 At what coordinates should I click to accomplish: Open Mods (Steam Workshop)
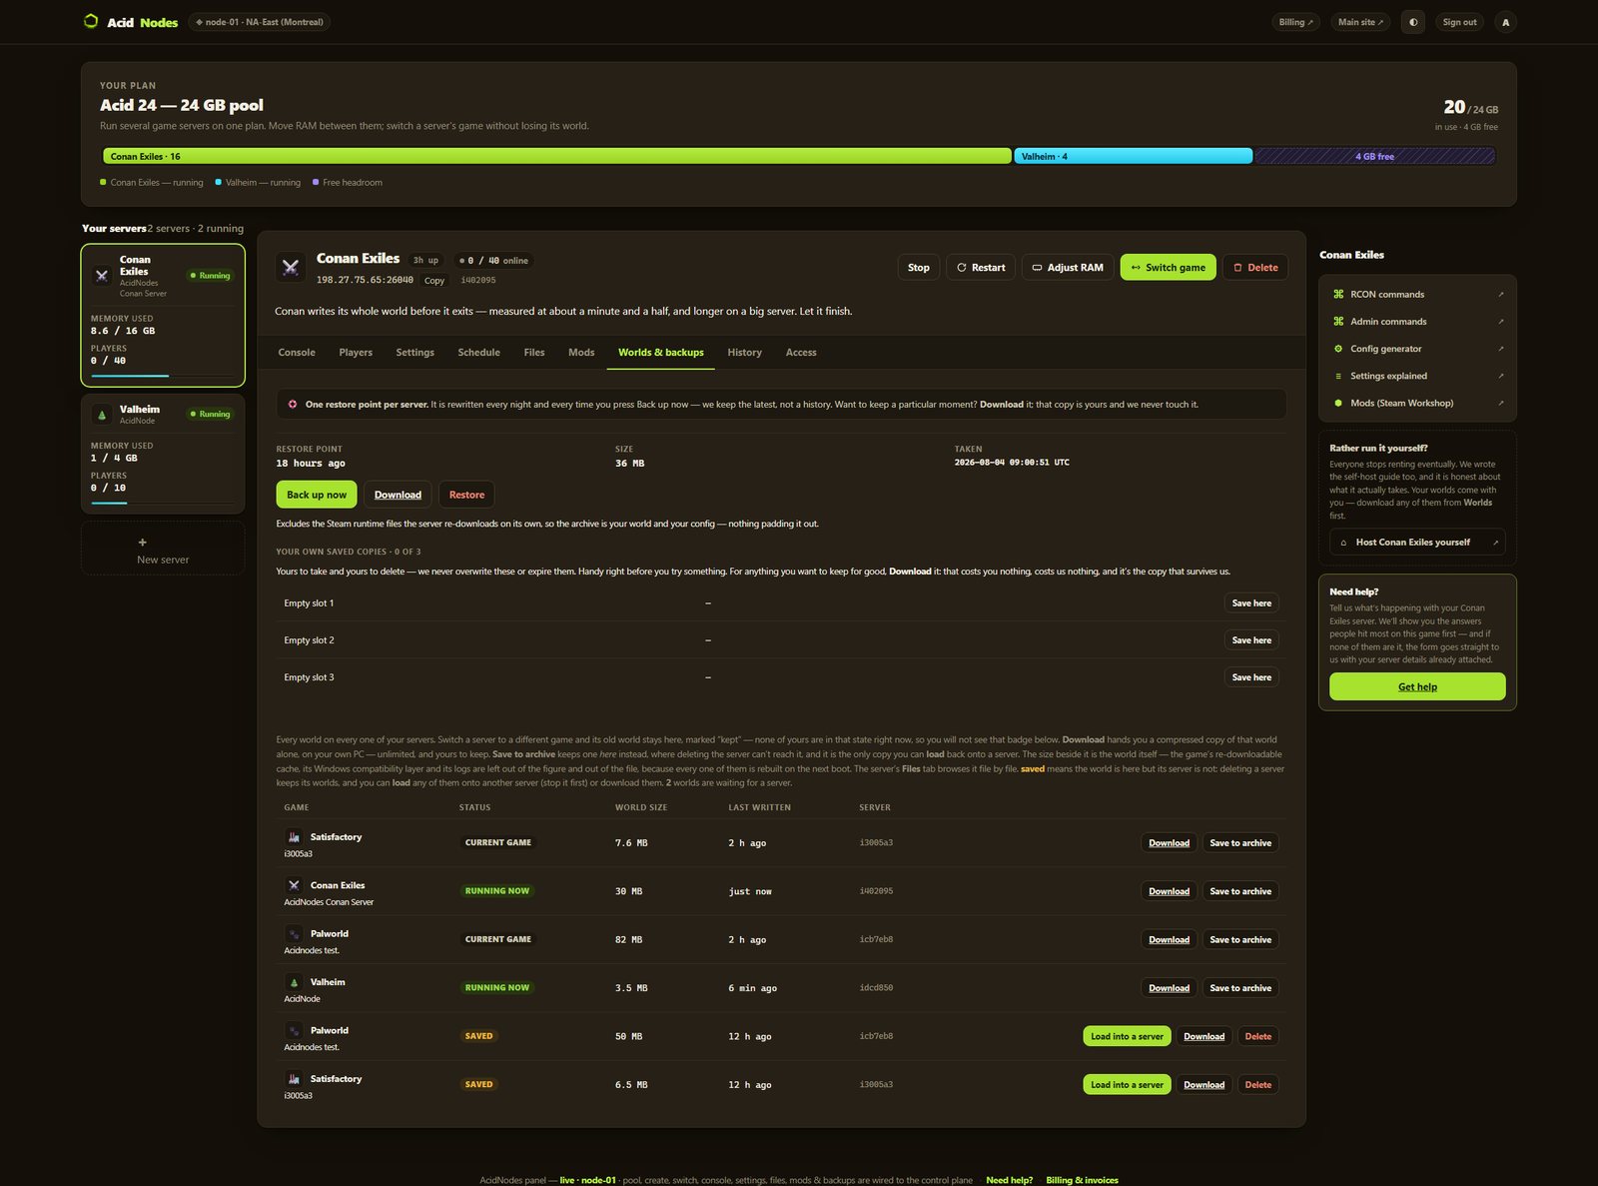[1417, 404]
